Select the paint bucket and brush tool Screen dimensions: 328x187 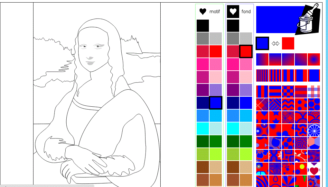click(308, 19)
